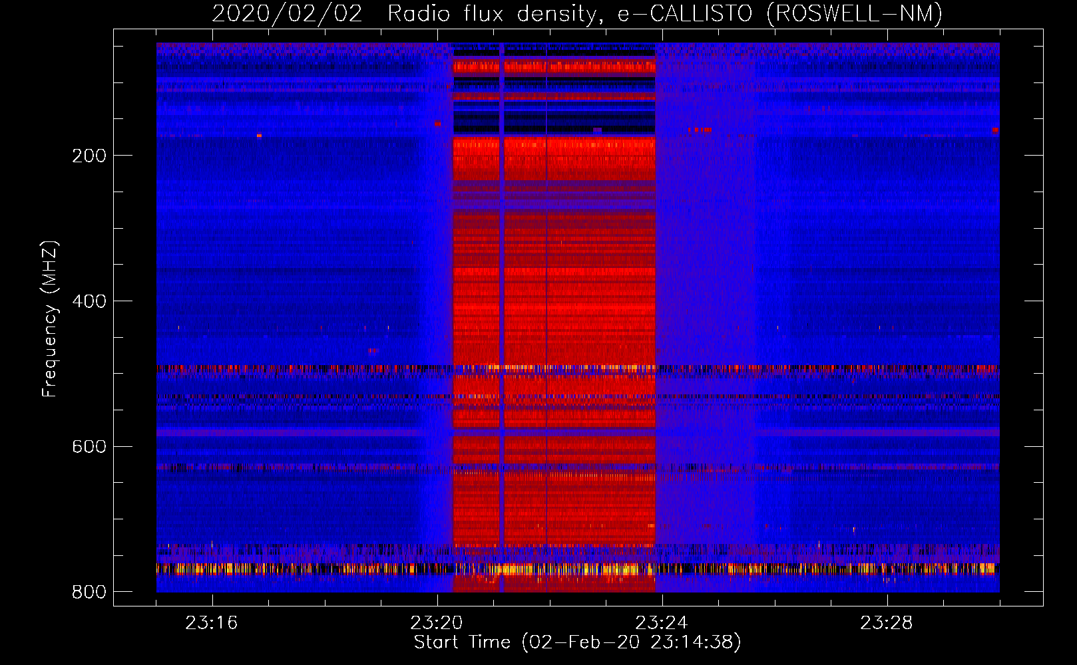Select the 800 frequency tick label
This screenshot has height=665, width=1077.
click(x=89, y=592)
